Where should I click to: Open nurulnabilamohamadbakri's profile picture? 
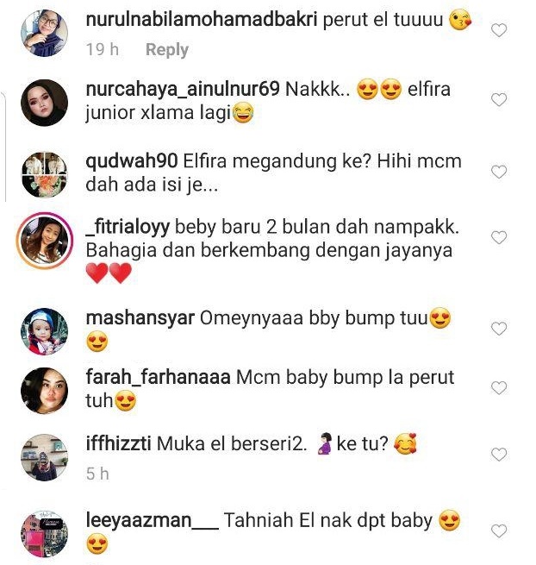(44, 33)
